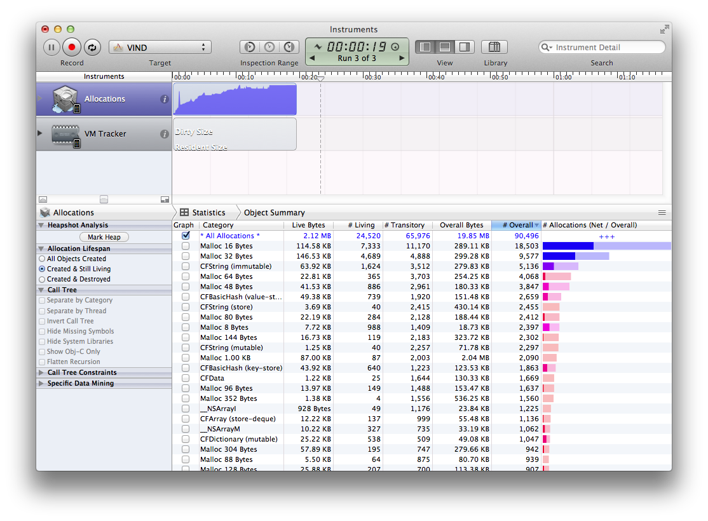Expand the VM Tracker instrument row
The width and height of the screenshot is (708, 521).
tap(40, 133)
